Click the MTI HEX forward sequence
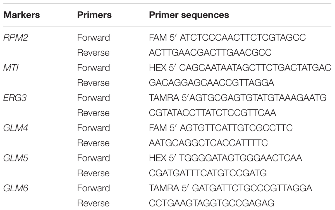 [240, 68]
